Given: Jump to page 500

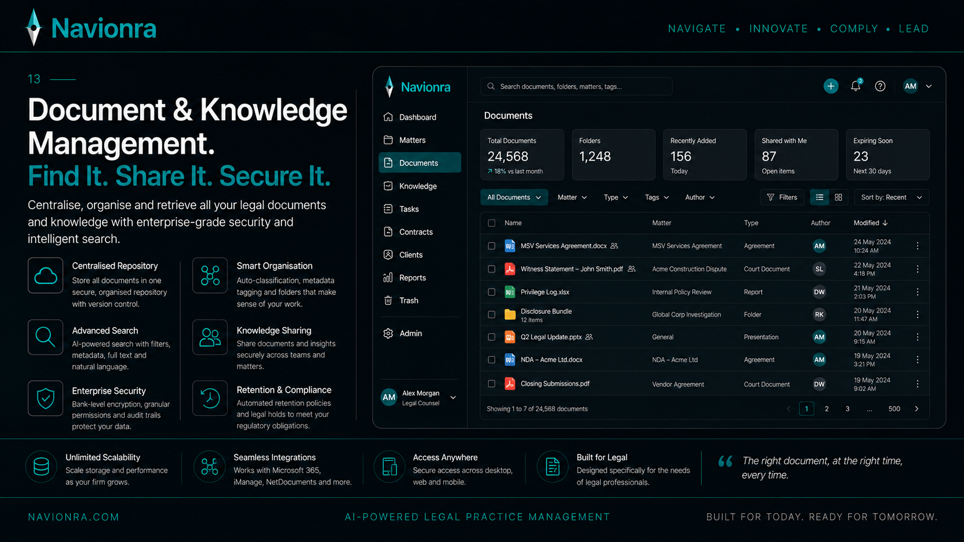Looking at the screenshot, I should [894, 409].
